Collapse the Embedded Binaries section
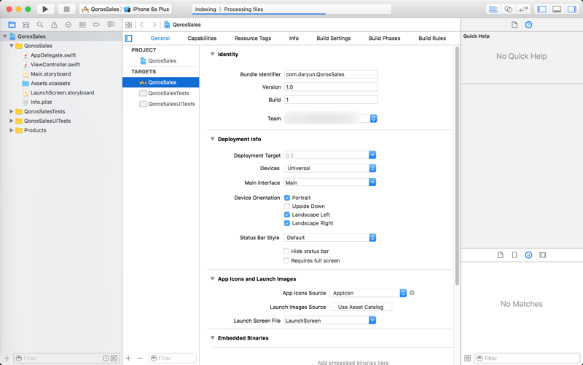Image resolution: width=583 pixels, height=365 pixels. coord(212,338)
